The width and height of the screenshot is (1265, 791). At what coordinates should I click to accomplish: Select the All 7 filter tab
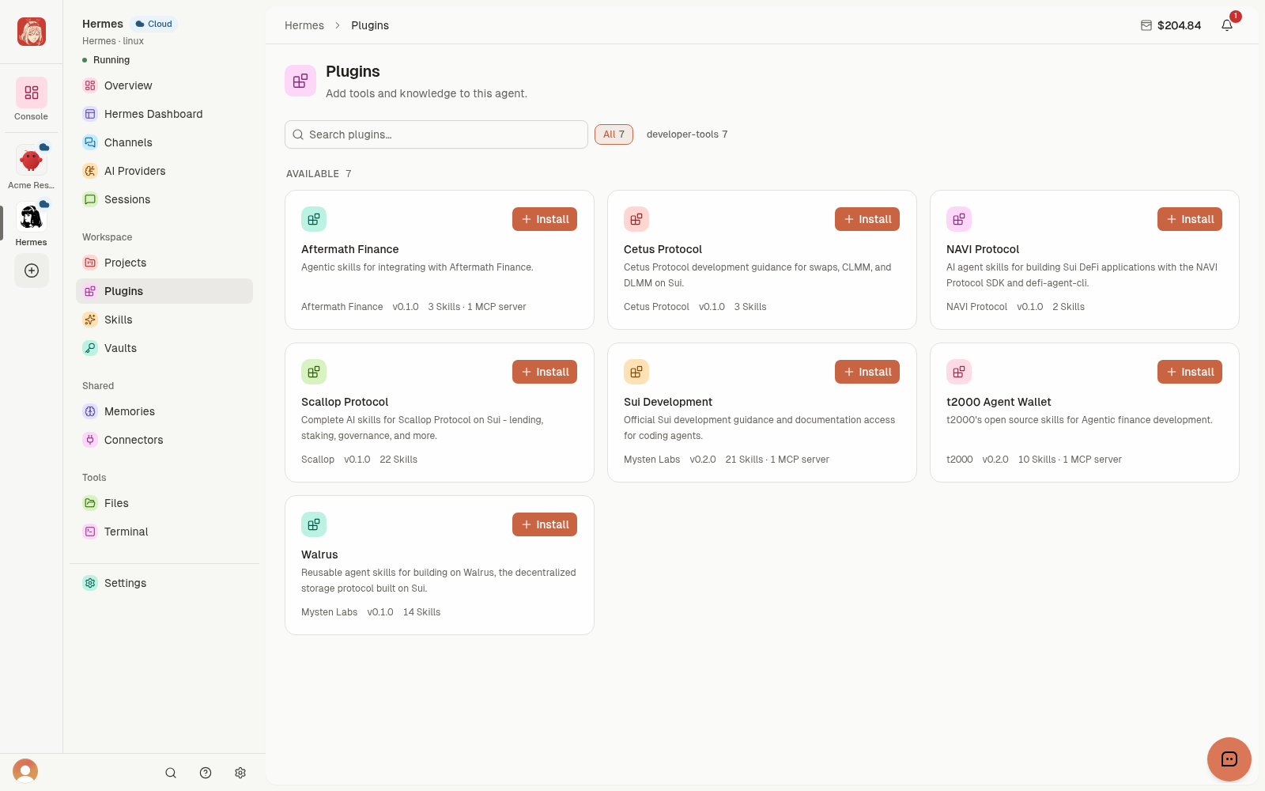point(614,134)
